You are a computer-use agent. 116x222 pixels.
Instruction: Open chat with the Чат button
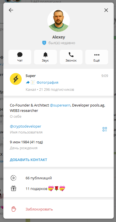coord(20,57)
